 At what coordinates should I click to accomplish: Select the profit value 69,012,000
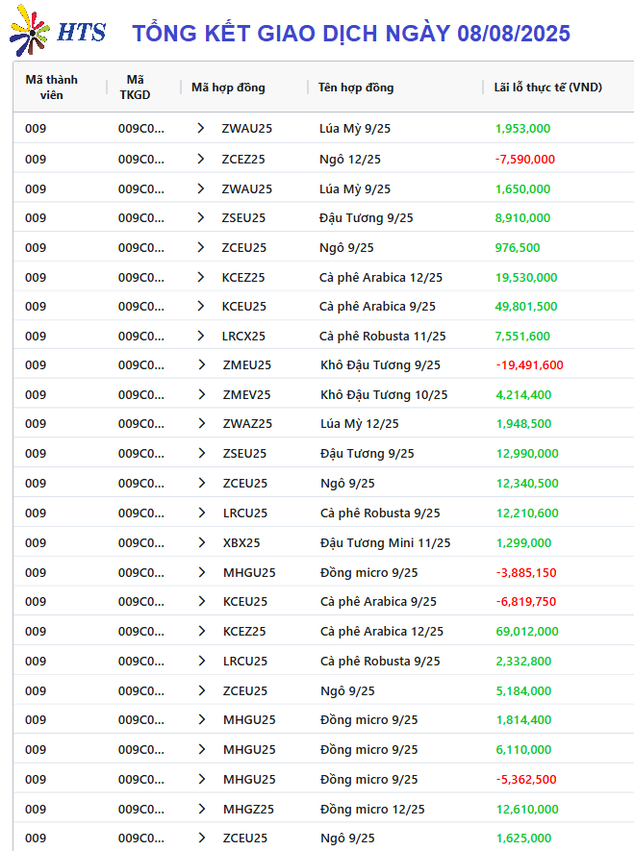coord(527,632)
